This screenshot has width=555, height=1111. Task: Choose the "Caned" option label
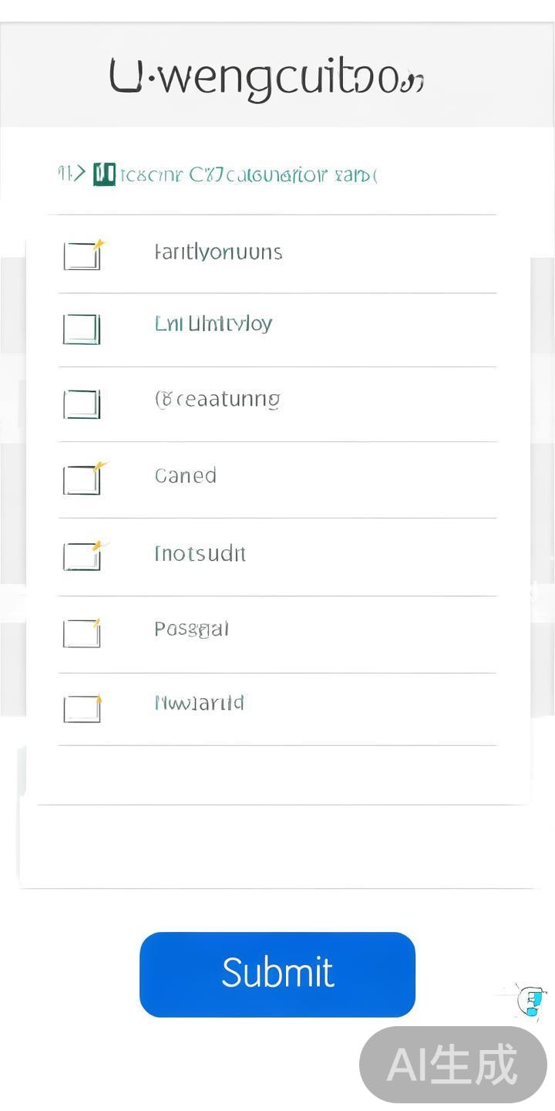tap(185, 475)
